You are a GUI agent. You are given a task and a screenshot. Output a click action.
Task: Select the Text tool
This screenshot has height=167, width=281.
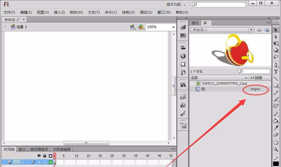(x=276, y=72)
